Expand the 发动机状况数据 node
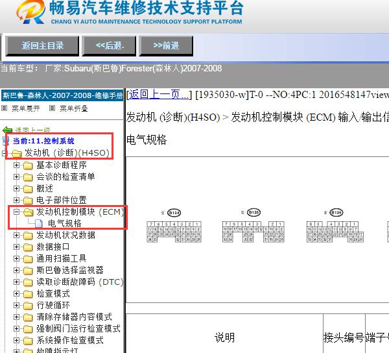 (x=16, y=235)
